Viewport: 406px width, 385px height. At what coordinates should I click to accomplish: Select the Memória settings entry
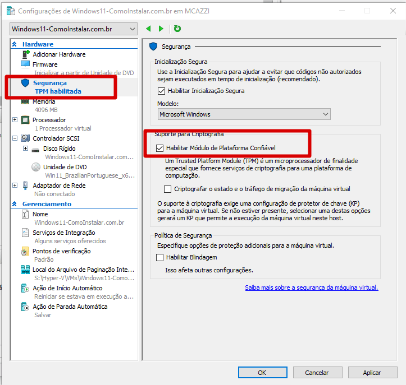(x=44, y=101)
